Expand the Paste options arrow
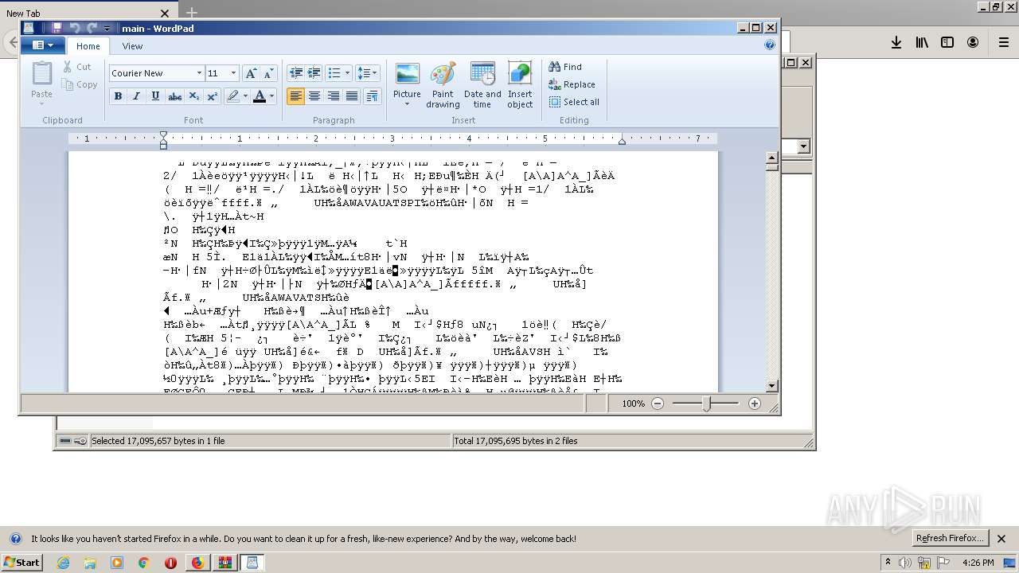The width and height of the screenshot is (1019, 573). click(x=41, y=103)
